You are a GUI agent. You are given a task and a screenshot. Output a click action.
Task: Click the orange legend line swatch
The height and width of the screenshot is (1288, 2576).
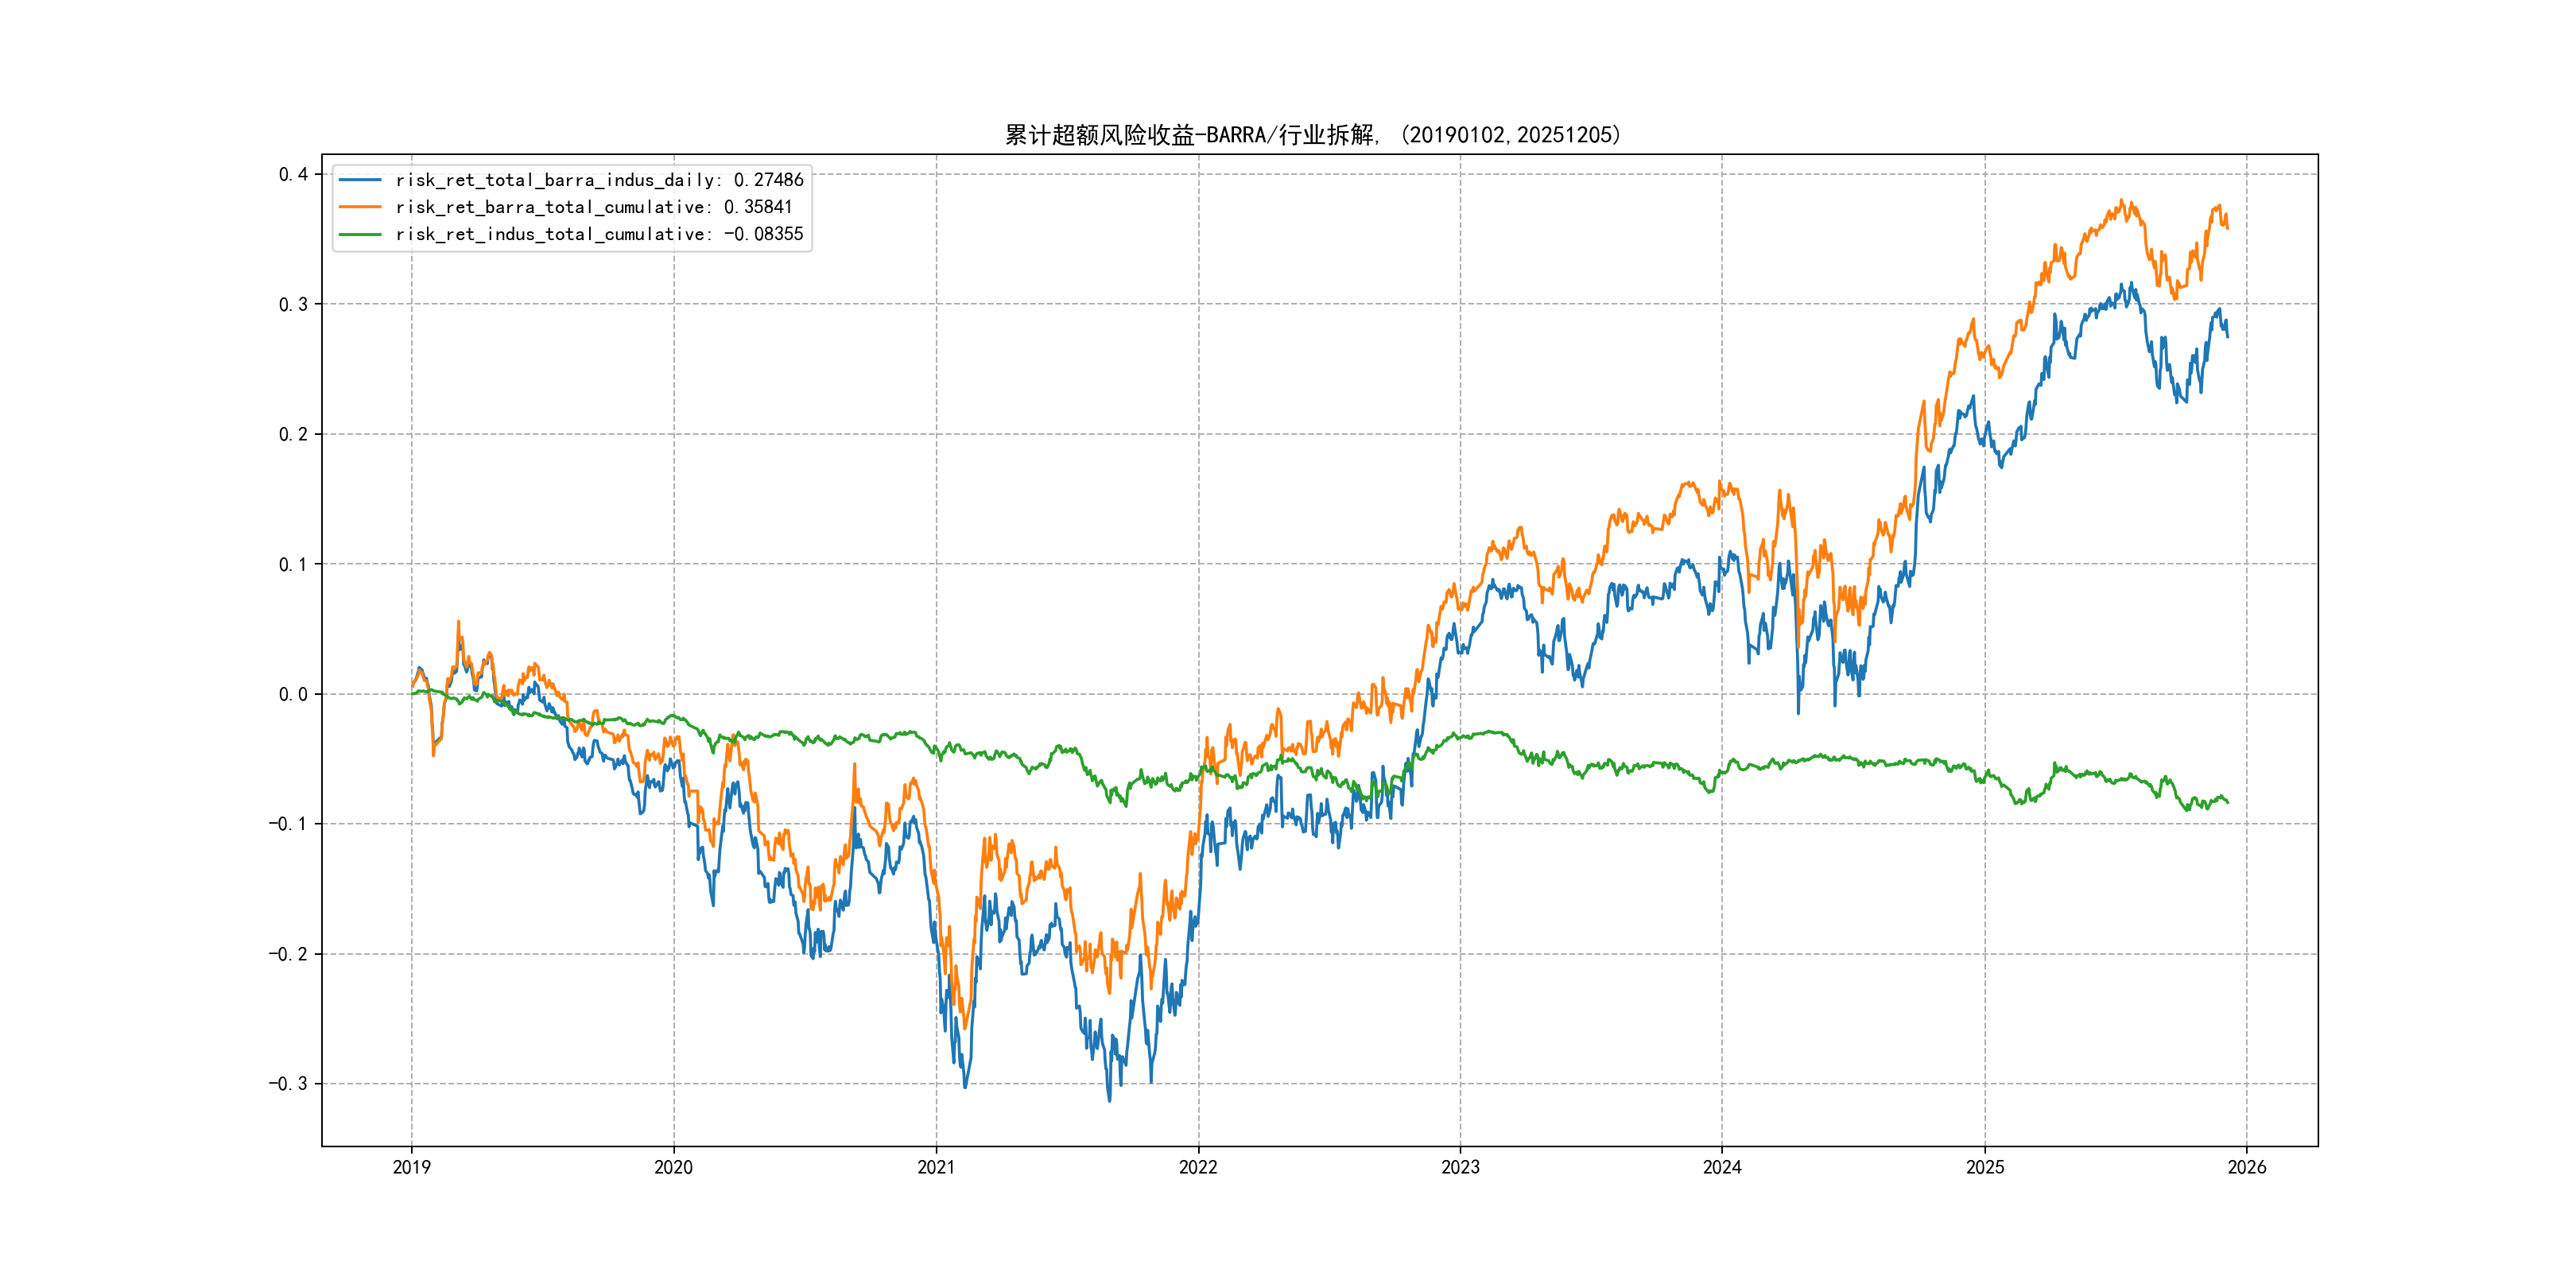point(360,207)
